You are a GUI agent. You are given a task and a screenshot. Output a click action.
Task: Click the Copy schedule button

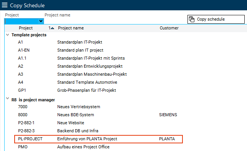(x=216, y=19)
